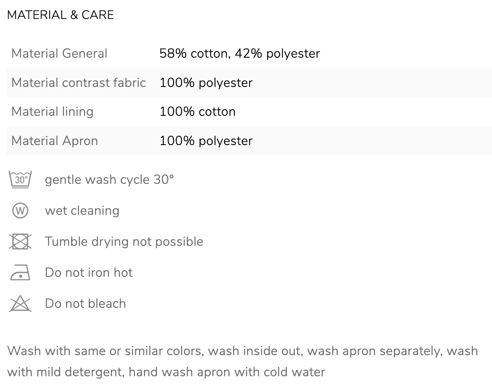
Task: Click the 30° wash tub care icon
Action: click(x=20, y=180)
